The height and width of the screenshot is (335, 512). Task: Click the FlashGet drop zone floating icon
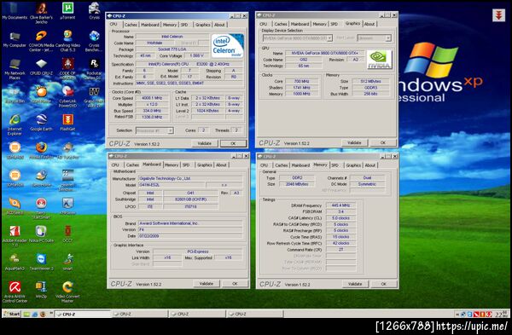(498, 15)
